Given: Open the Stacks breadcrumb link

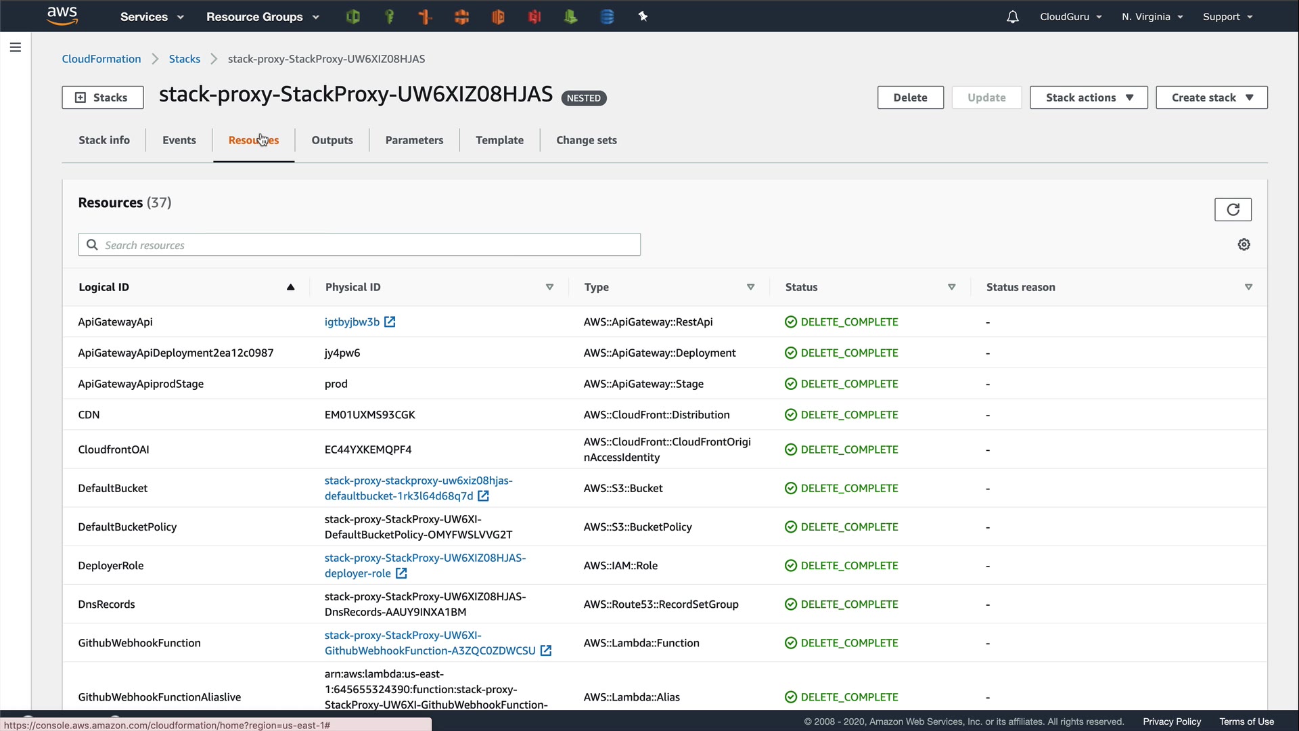Looking at the screenshot, I should [184, 59].
